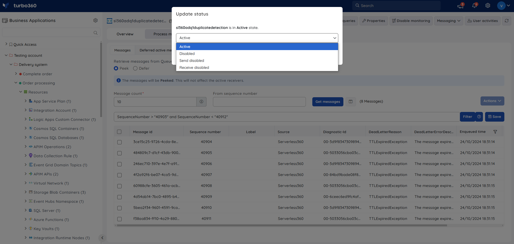Click the SequenceNumber filter query field

(x=287, y=117)
